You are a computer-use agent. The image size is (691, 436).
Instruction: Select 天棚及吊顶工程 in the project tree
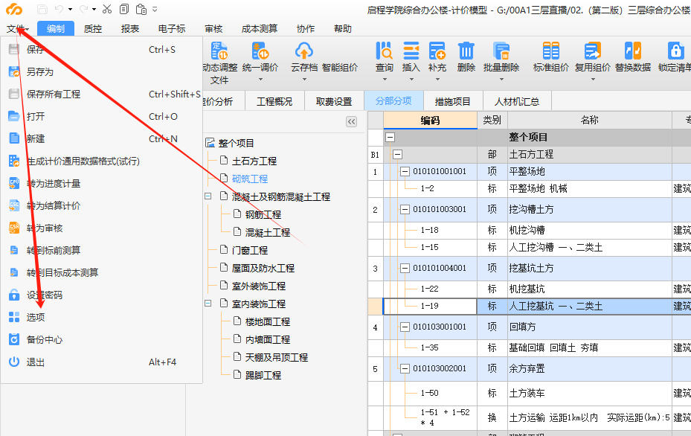point(276,358)
